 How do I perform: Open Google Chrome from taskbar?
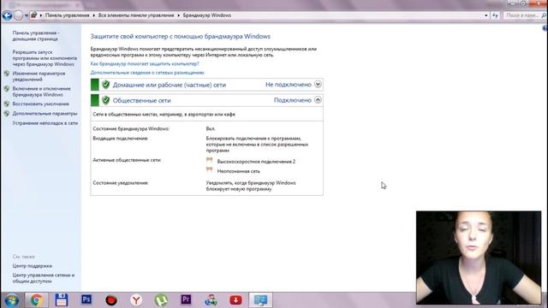[36, 300]
